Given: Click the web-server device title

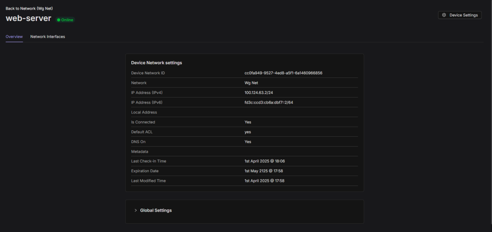Looking at the screenshot, I should coord(28,19).
